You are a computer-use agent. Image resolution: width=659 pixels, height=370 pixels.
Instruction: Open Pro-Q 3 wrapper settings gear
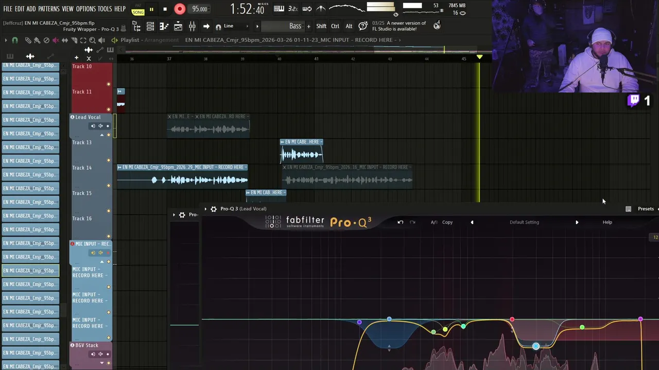pyautogui.click(x=214, y=209)
